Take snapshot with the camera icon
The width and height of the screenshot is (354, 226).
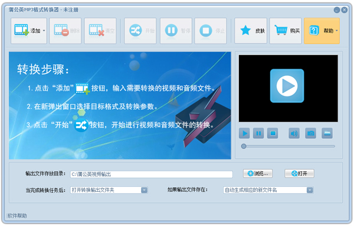tap(311, 133)
